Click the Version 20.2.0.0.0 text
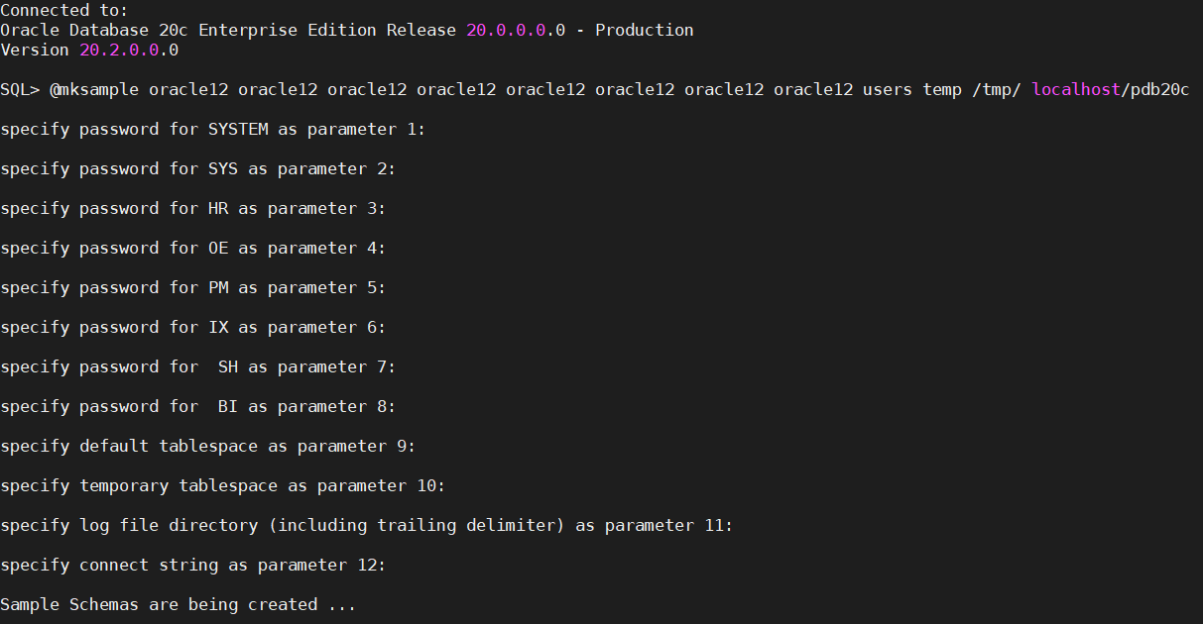Image resolution: width=1203 pixels, height=624 pixels. click(89, 50)
